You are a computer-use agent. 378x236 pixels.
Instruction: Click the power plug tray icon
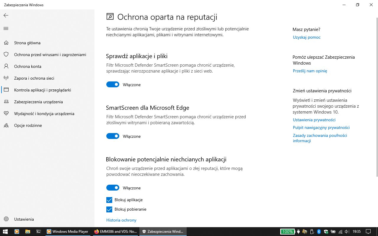coord(299,232)
